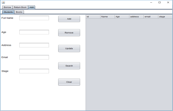The image size is (173, 111).
Task: Switch to the Borrow tab
Action: pos(7,7)
